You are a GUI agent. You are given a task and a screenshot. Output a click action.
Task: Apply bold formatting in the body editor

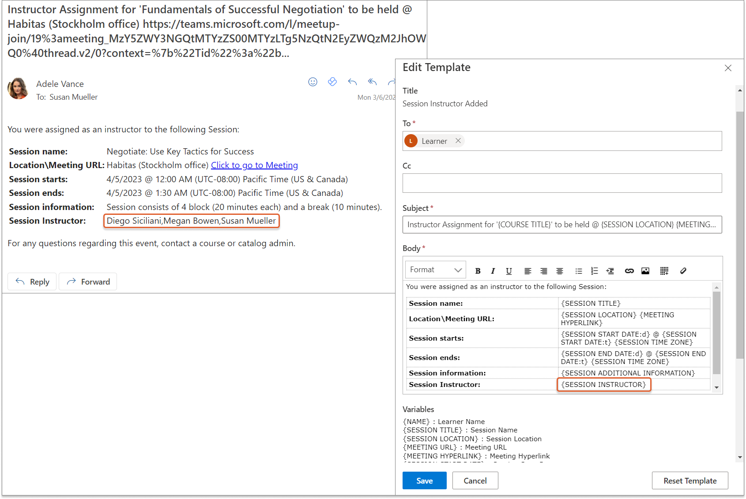coord(478,271)
